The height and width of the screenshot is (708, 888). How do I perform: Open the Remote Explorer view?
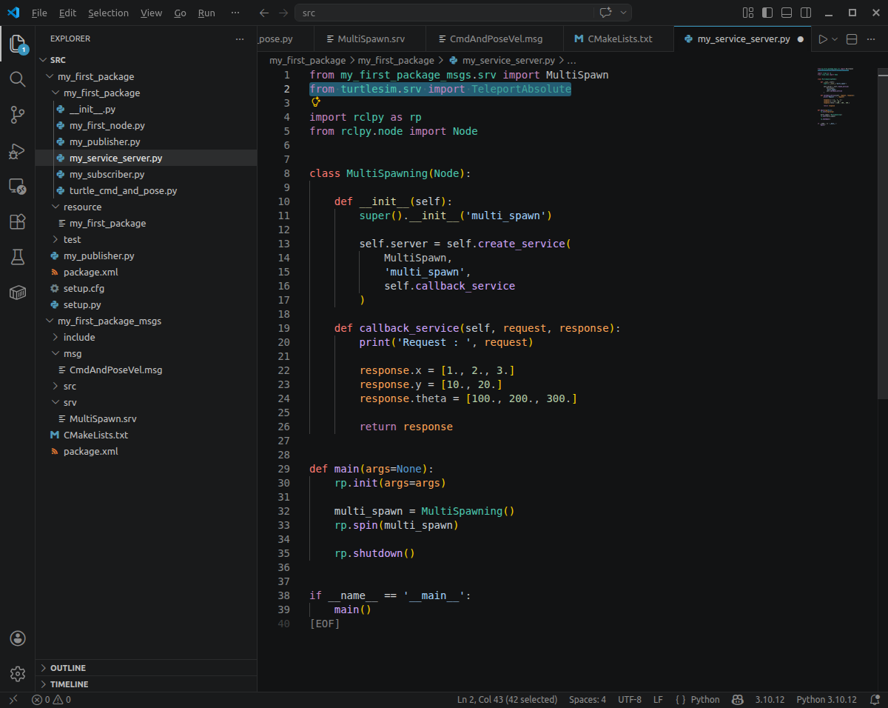click(18, 187)
